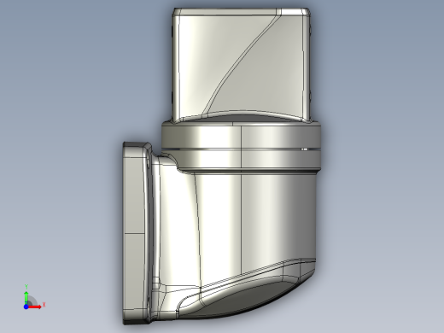Screen dimensions: 444x333
Task: Select the cylindrical collar ring on the model
Action: pos(242,147)
